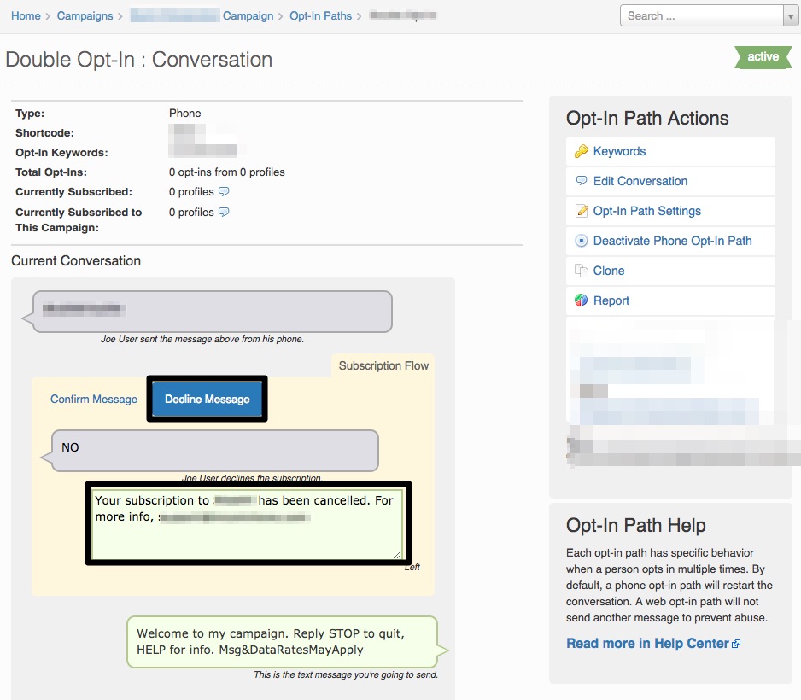Screen dimensions: 801x700
Task: Click the 'Opt-In Path Actions' heading
Action: [647, 118]
